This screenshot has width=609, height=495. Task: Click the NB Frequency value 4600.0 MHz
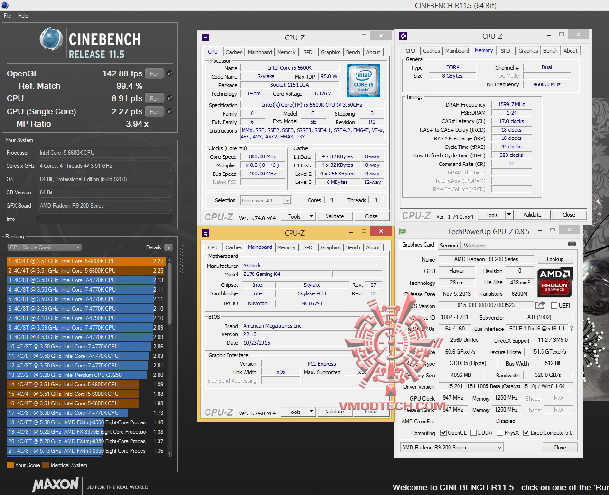click(x=547, y=84)
